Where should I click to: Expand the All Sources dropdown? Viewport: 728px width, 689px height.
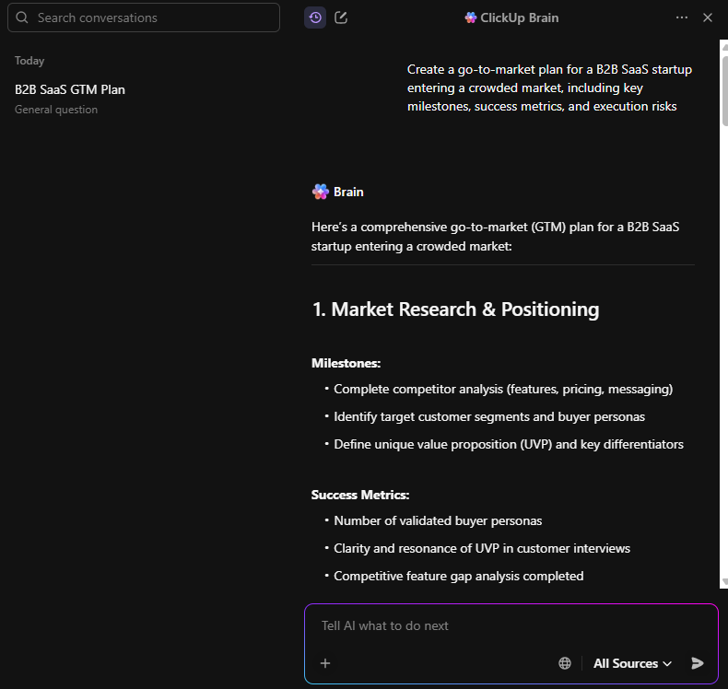[632, 663]
